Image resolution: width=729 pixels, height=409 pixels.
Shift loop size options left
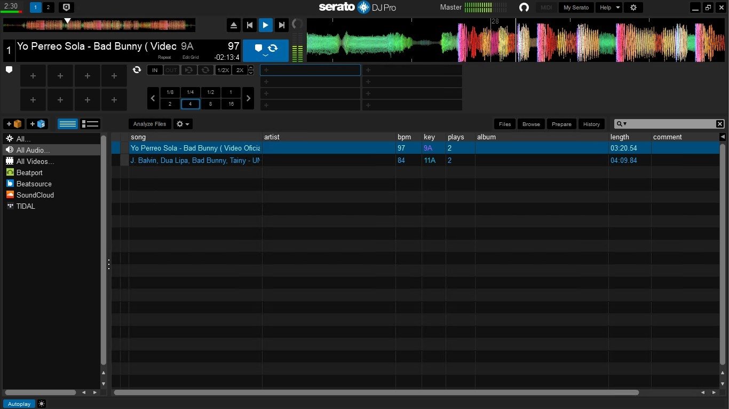(153, 98)
